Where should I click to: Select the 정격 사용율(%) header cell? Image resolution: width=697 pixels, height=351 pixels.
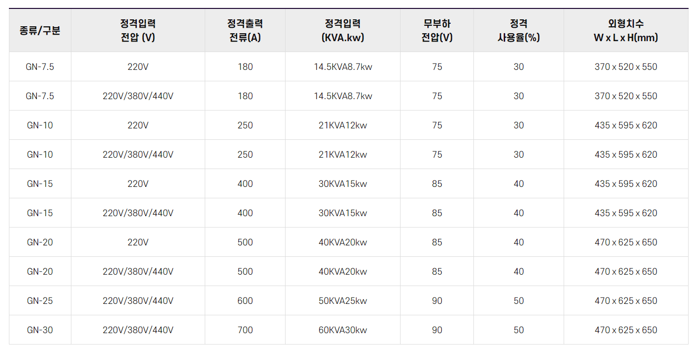519,30
